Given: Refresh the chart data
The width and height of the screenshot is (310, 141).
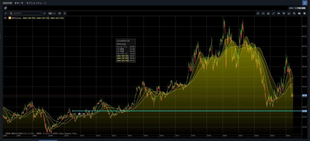Looking at the screenshot, I should coord(59,14).
